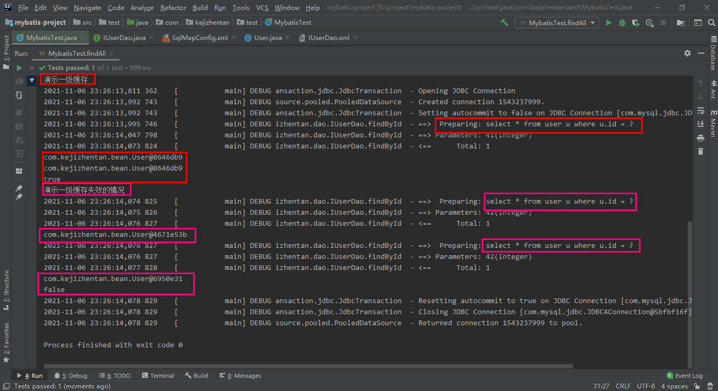718x391 pixels.
Task: Clear all console output with trash icon
Action: (700, 152)
